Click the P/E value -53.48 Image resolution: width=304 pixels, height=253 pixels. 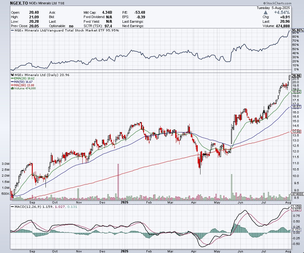coord(140,12)
